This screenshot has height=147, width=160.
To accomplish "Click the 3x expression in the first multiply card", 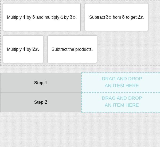I will 73,17.
